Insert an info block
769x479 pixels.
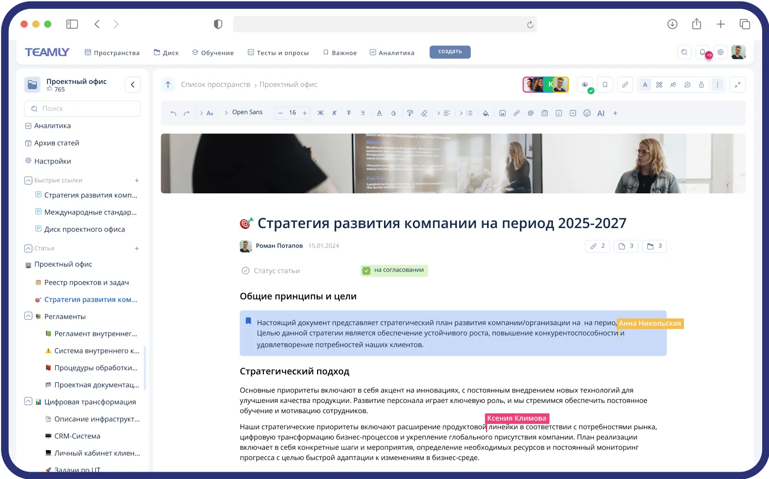point(559,113)
